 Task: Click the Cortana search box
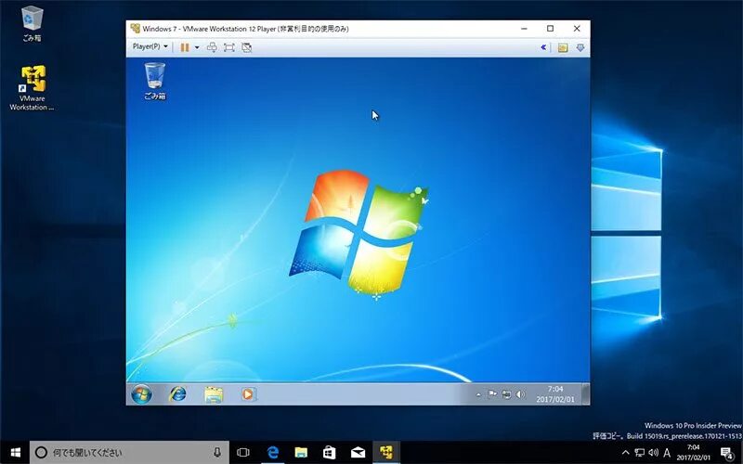click(129, 453)
